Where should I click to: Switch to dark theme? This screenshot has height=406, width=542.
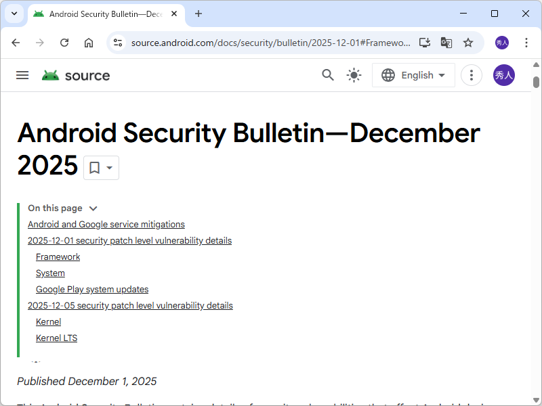pos(354,75)
